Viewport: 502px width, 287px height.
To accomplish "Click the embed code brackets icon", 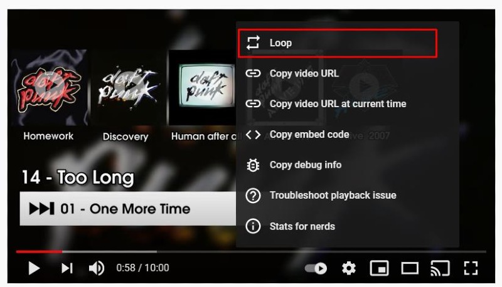I will [x=253, y=135].
